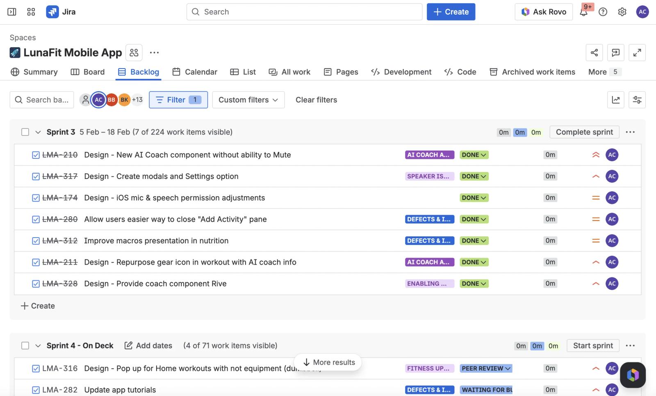
Task: Click Clear filters
Action: 316,100
